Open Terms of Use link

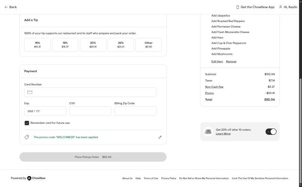click(151, 178)
